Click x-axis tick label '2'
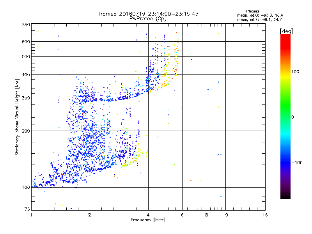 90,215
